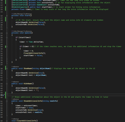Click the 'string objectName' parameter on line 38
Screen dimensions: 125x122
(41, 68)
